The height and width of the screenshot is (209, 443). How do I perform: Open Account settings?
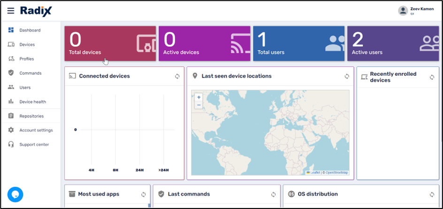point(36,130)
